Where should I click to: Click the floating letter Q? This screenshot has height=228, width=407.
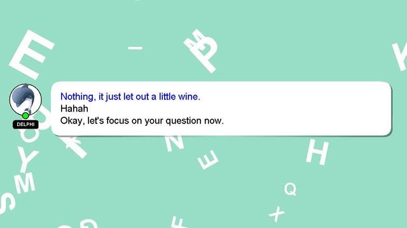290,189
